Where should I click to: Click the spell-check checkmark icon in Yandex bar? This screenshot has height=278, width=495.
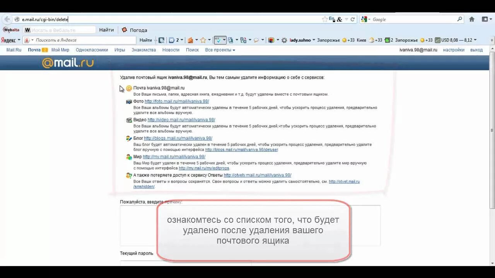pyautogui.click(x=217, y=40)
